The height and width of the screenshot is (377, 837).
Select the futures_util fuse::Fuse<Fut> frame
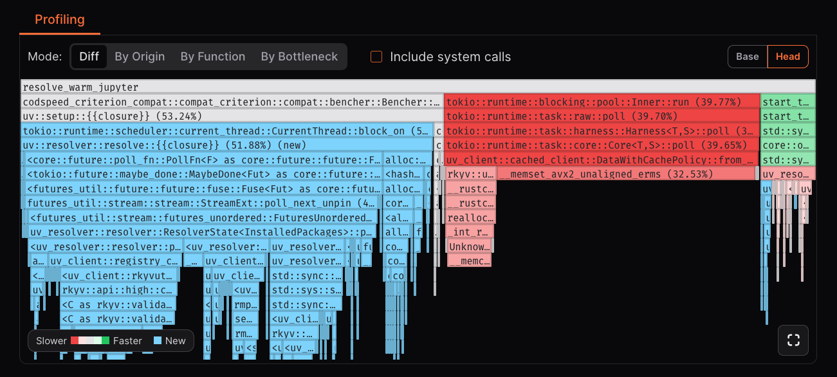pyautogui.click(x=203, y=188)
